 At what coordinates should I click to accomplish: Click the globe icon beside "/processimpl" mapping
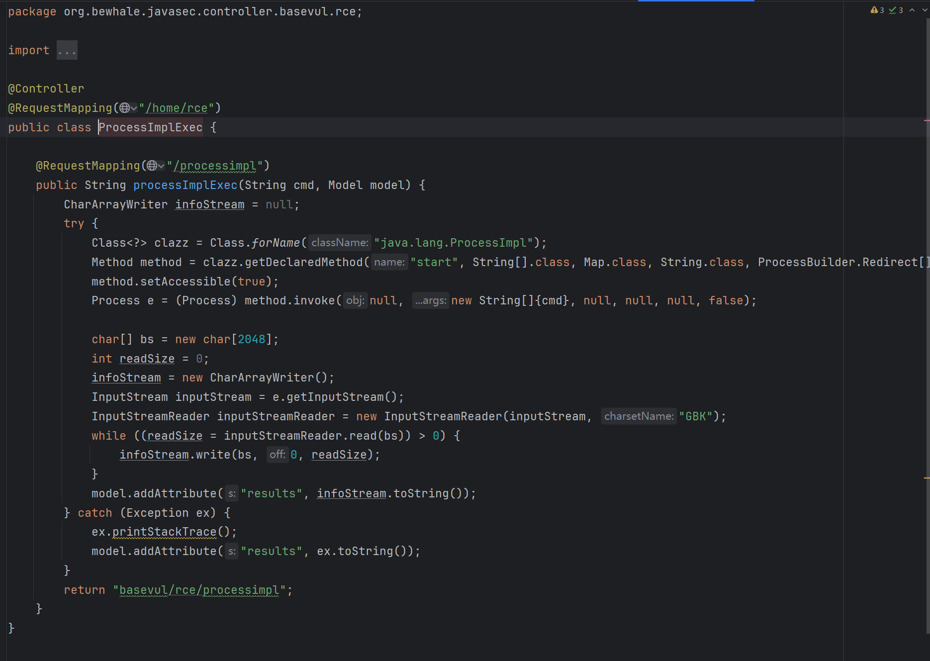pos(153,166)
